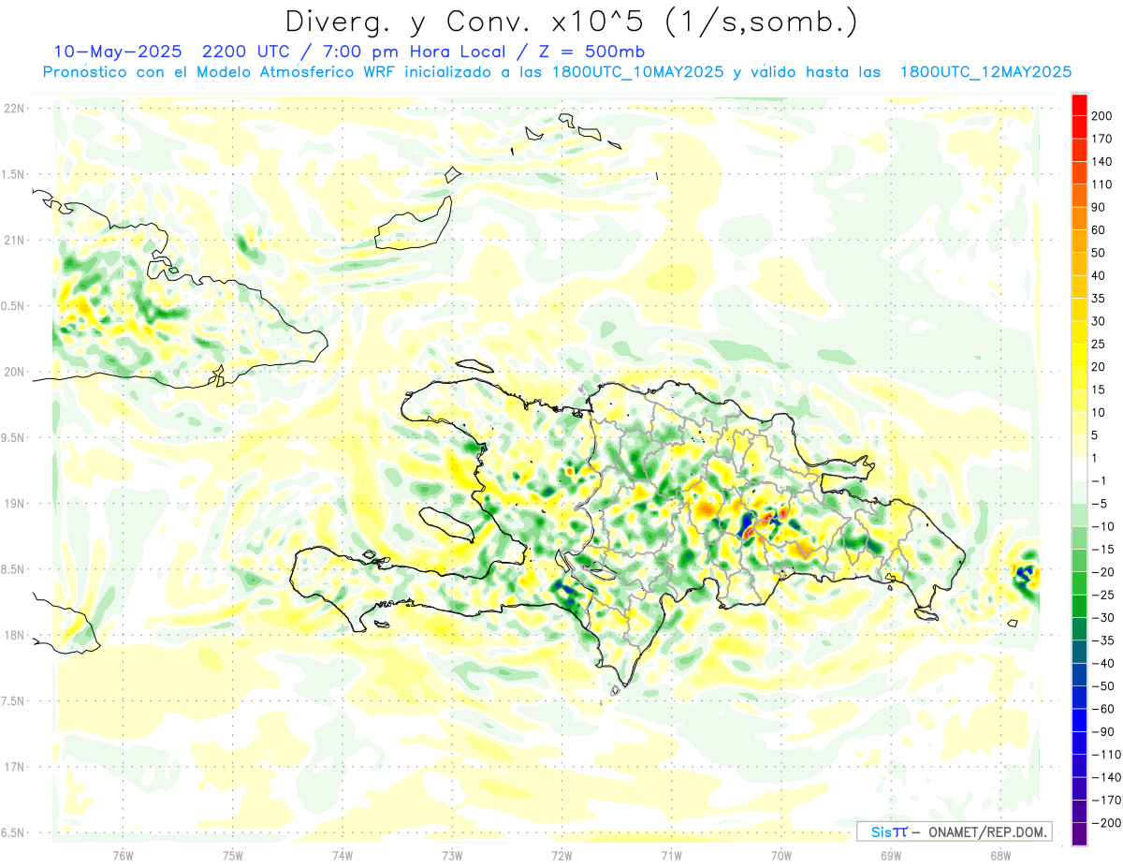Click the '90' color scale label
Image resolution: width=1123 pixels, height=868 pixels.
coord(1100,207)
